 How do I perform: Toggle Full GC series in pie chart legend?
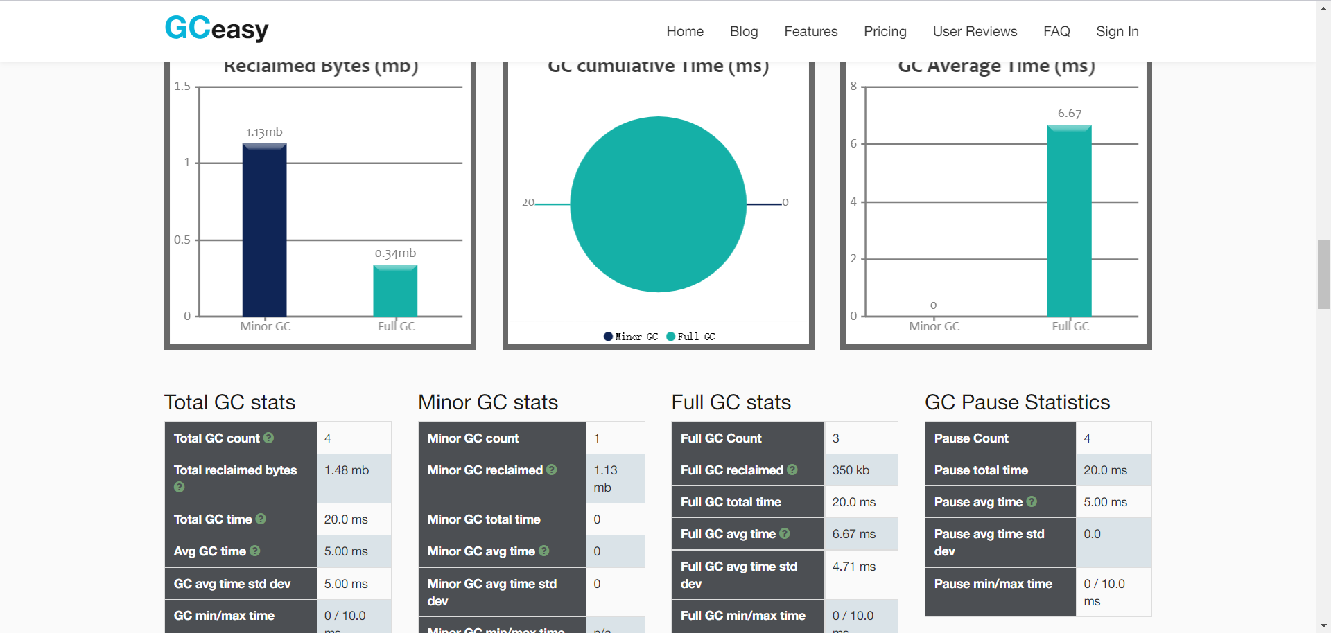(690, 337)
